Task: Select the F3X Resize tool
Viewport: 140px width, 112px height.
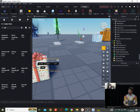Action: tap(108, 48)
